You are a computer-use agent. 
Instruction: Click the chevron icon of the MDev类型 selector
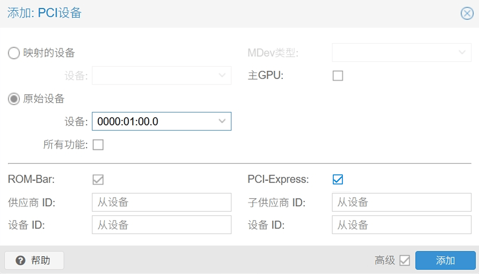point(462,52)
